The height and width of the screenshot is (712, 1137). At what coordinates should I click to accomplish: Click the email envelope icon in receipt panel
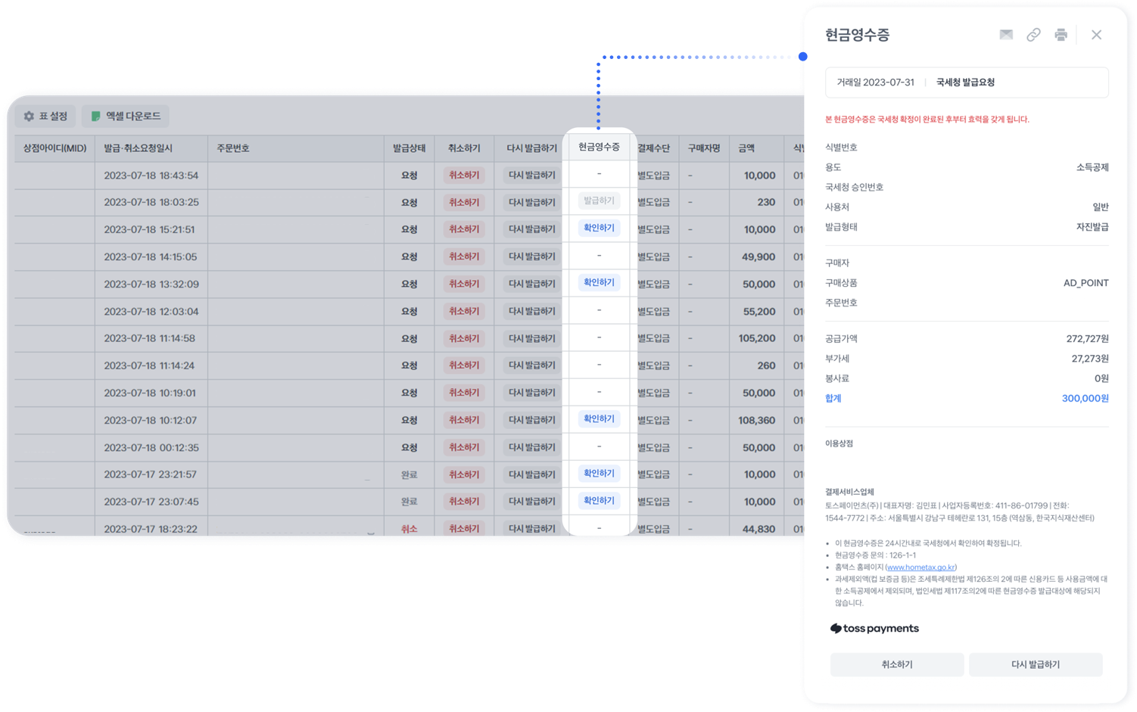(x=1006, y=35)
